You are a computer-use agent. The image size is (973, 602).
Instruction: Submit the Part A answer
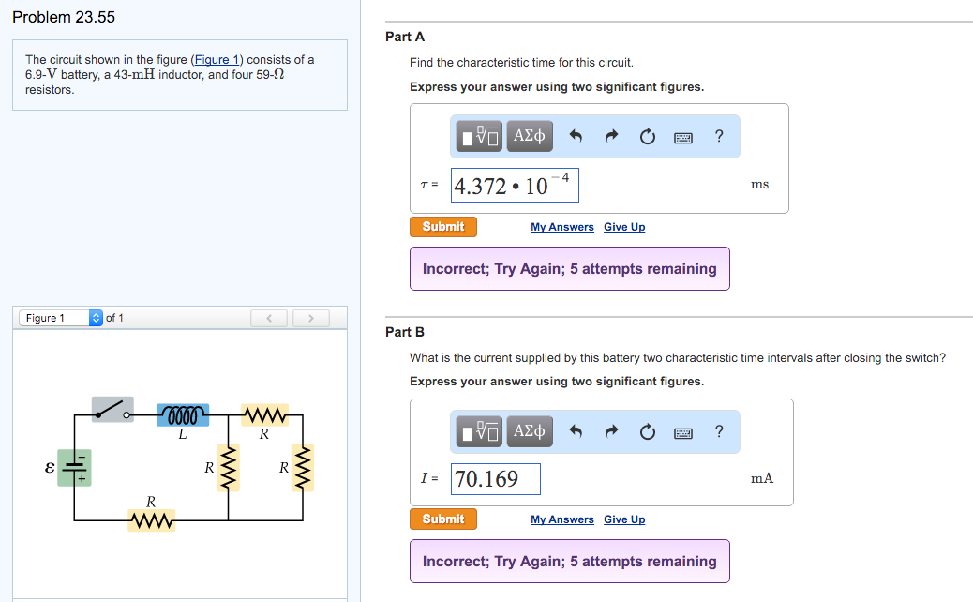pos(442,226)
